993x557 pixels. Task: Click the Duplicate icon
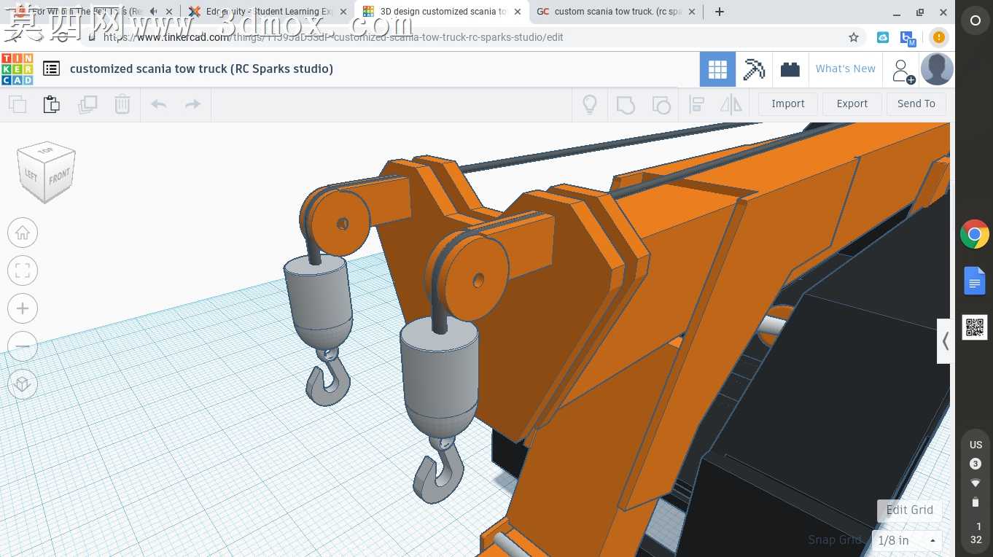tap(87, 104)
